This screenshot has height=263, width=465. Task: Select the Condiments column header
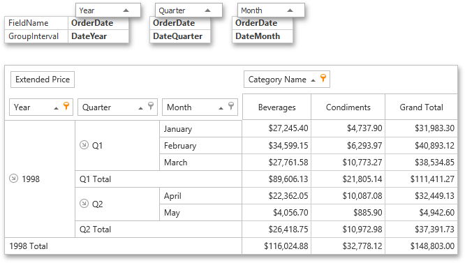pos(348,107)
